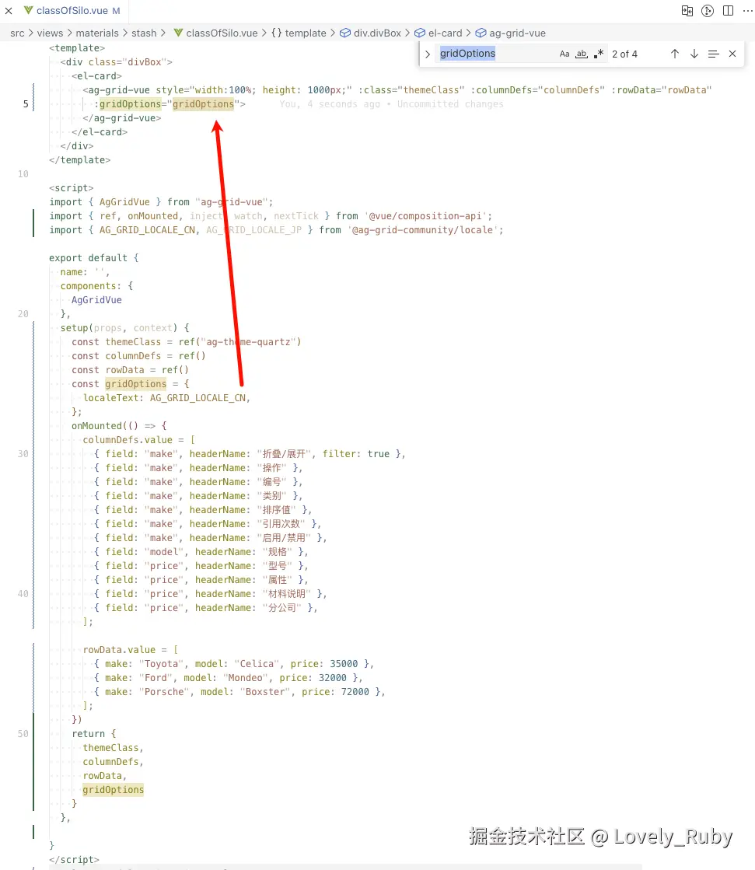
Task: Open the stash breadcrumb
Action: [x=144, y=33]
